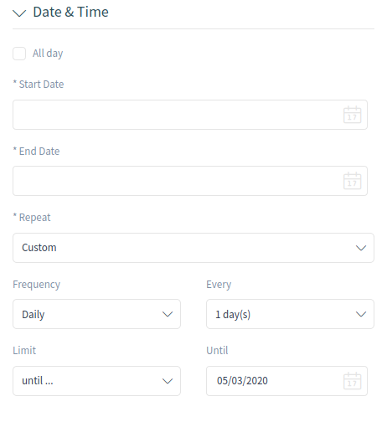Focus the End Date input field
The height and width of the screenshot is (422, 387).
tap(190, 181)
